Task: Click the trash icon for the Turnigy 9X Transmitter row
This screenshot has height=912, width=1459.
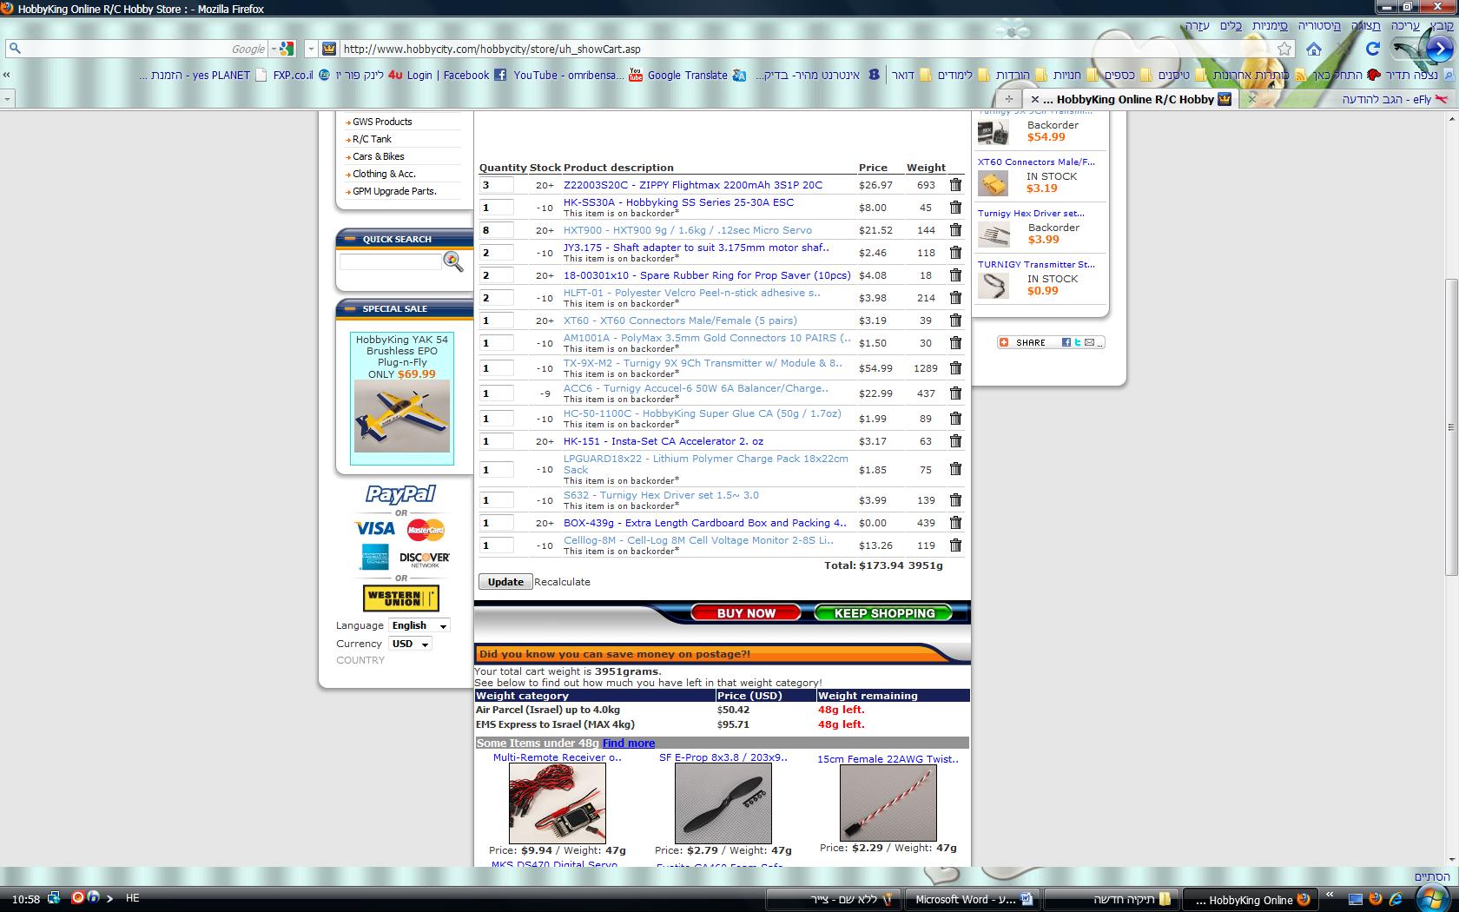Action: tap(955, 368)
